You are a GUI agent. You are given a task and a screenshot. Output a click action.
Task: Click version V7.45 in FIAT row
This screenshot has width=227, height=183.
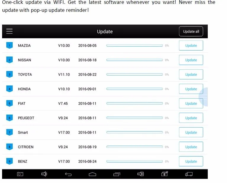pyautogui.click(x=63, y=103)
